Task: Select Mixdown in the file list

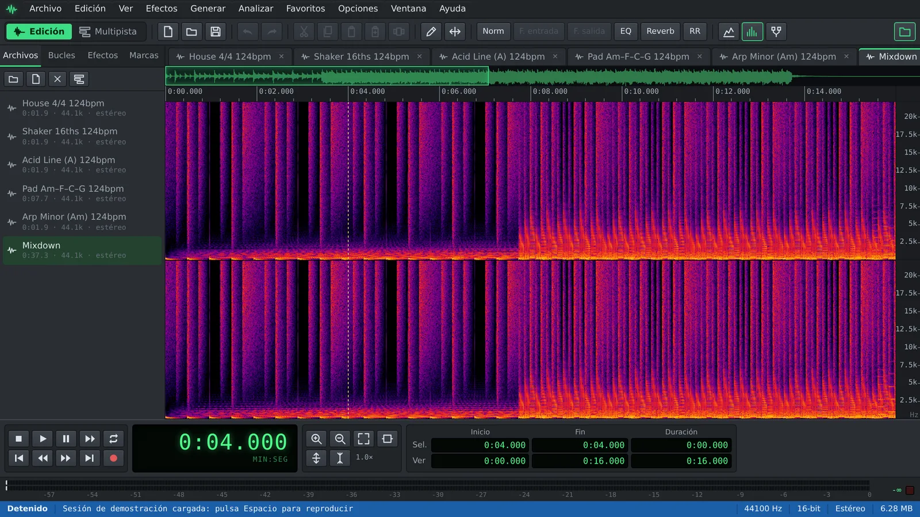Action: pyautogui.click(x=82, y=250)
